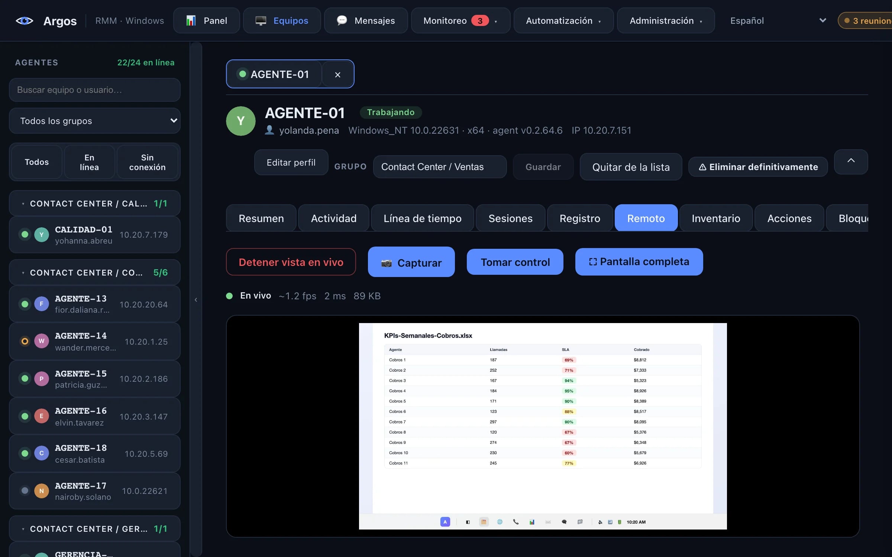Click the 3 reuniones status pill

(x=865, y=20)
